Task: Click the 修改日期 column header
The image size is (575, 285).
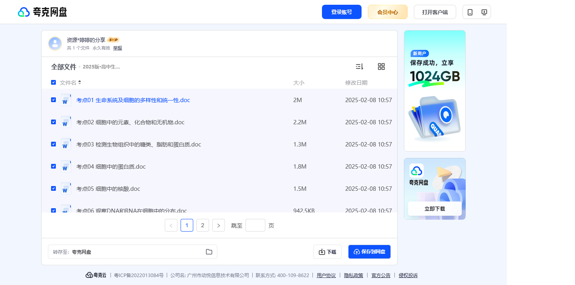Action: coord(356,83)
